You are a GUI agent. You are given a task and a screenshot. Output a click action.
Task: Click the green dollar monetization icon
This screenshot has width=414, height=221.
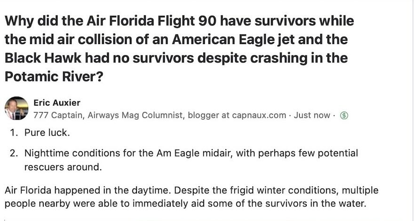[344, 115]
